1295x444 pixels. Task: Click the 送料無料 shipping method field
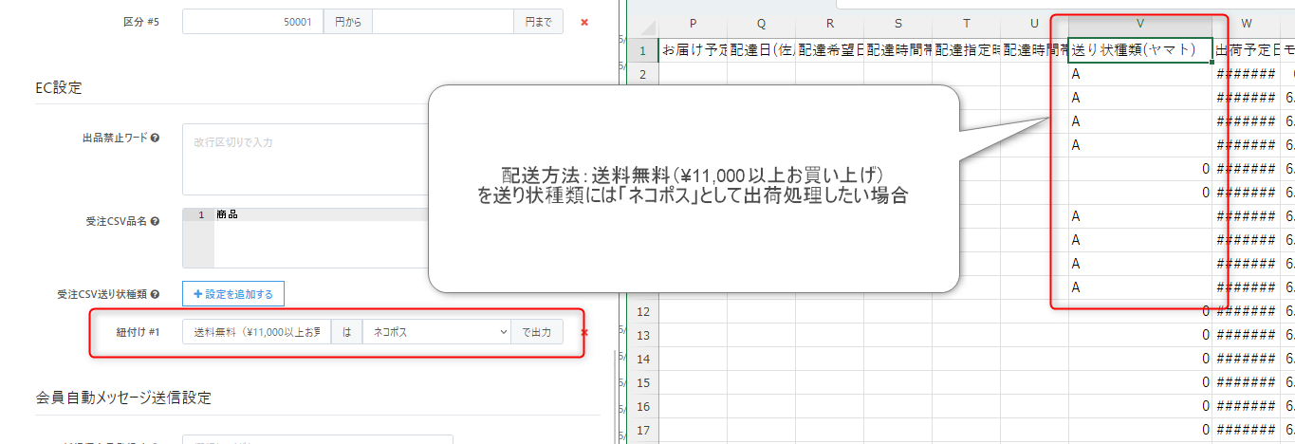point(256,332)
